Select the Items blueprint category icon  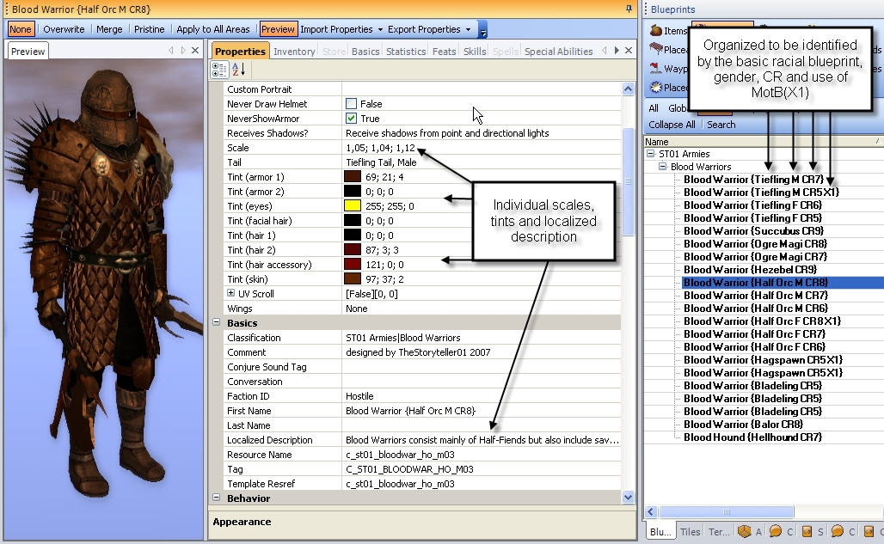coord(656,31)
